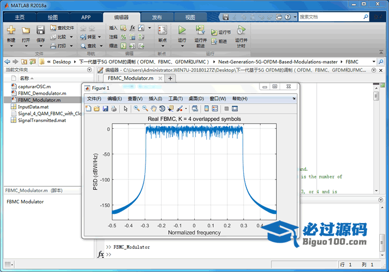The image size is (389, 272).
Task: Expand the New (新建) dropdown arrow
Action: [11, 46]
